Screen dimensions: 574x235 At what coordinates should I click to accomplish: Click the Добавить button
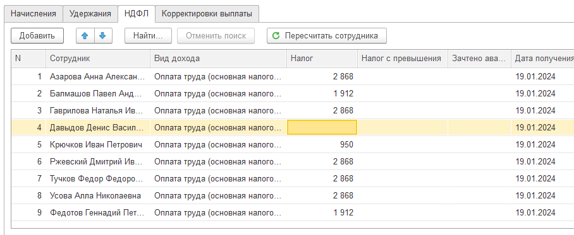pos(37,36)
